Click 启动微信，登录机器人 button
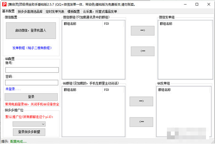Viewport: 215px width, 144px height. 31,30
